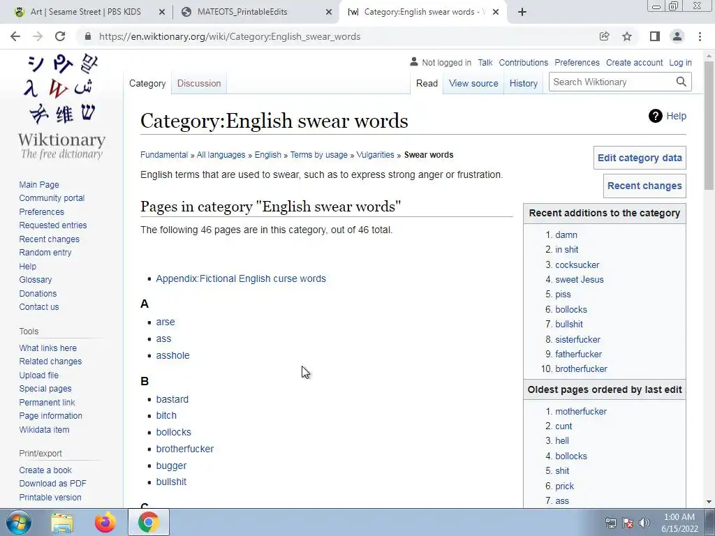Bookmark this page with the star icon
This screenshot has height=536, width=715.
click(x=627, y=36)
